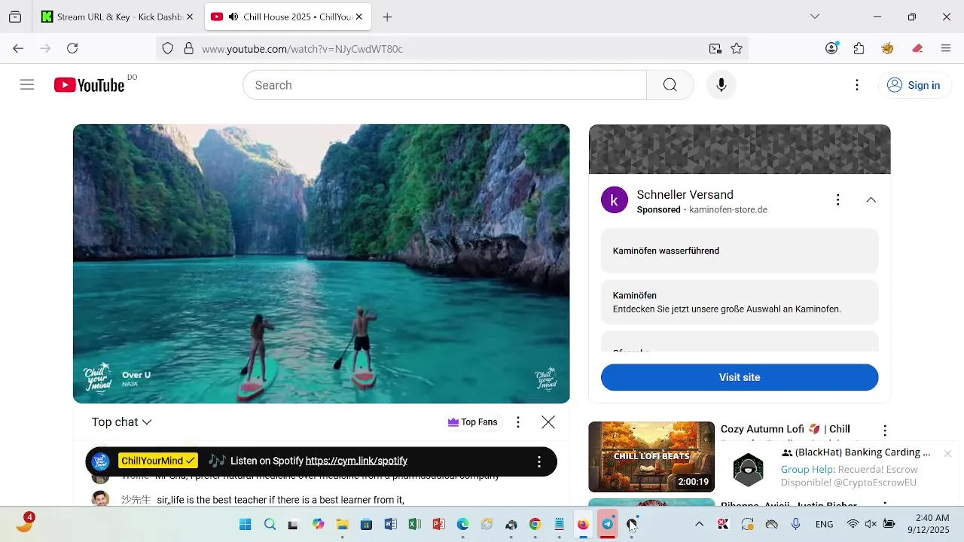The height and width of the screenshot is (542, 964).
Task: Open YouTube settings three-dot menu
Action: click(x=857, y=85)
